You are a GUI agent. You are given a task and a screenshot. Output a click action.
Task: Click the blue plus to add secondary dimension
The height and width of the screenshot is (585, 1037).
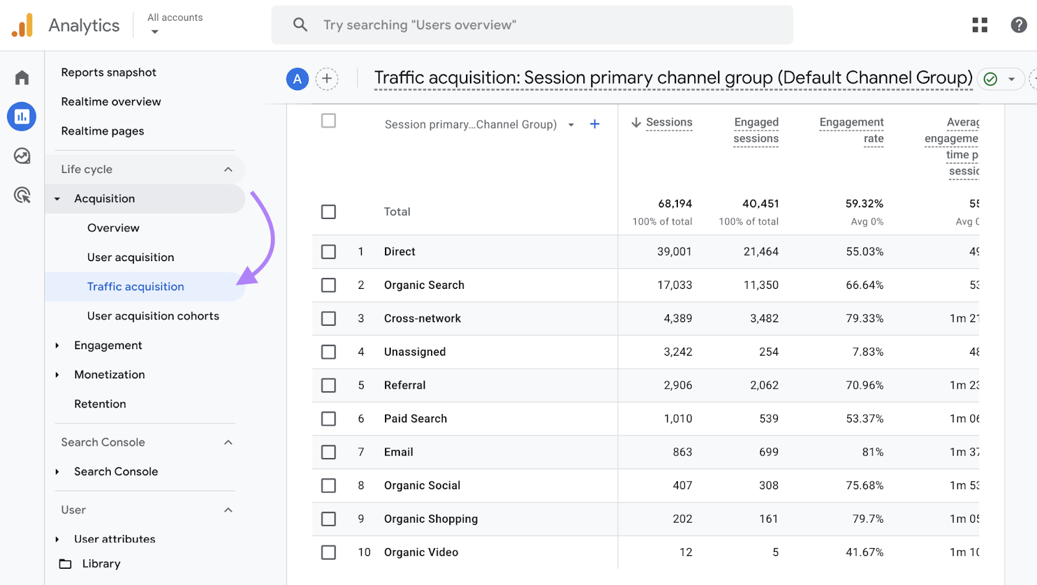[x=594, y=124]
